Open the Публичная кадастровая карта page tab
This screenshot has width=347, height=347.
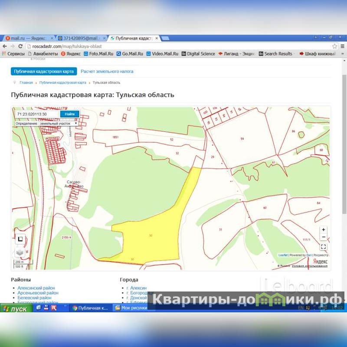coord(44,71)
